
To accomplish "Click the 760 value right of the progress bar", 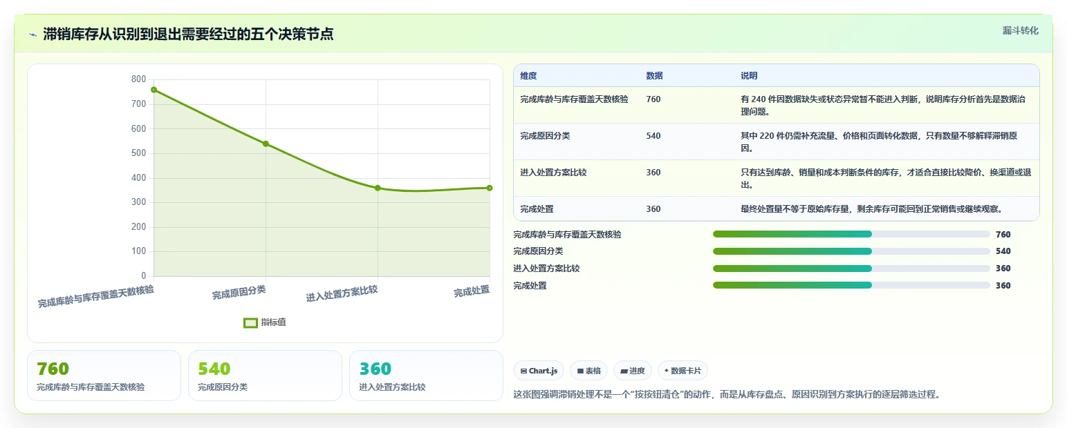I will tap(1003, 235).
